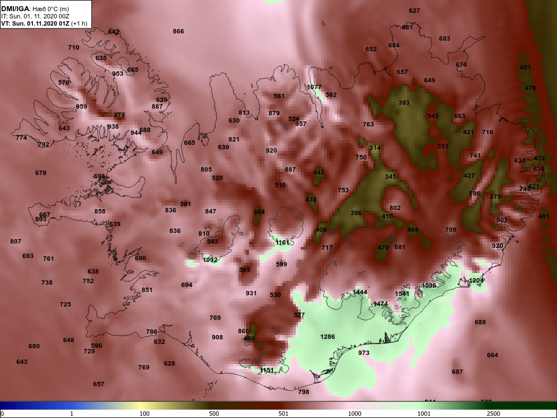The height and width of the screenshot is (418, 557).
Task: Choose the map value 709
Action: tap(451, 230)
